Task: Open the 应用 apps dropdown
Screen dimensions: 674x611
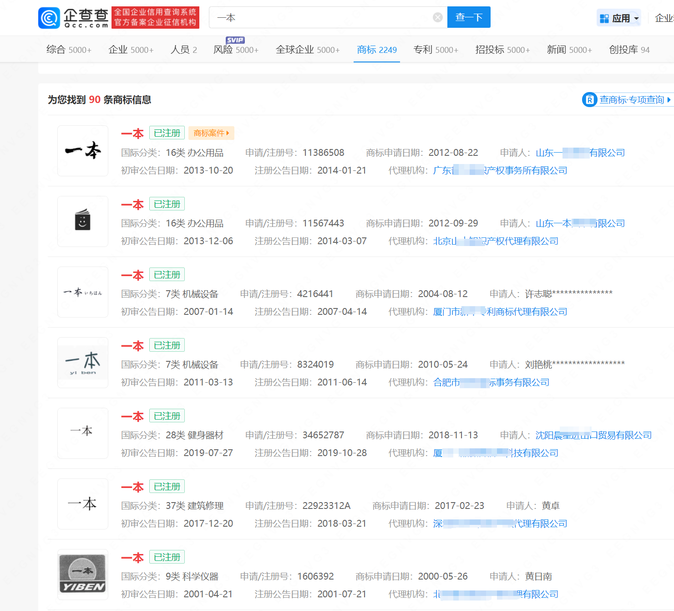Action: pyautogui.click(x=618, y=18)
